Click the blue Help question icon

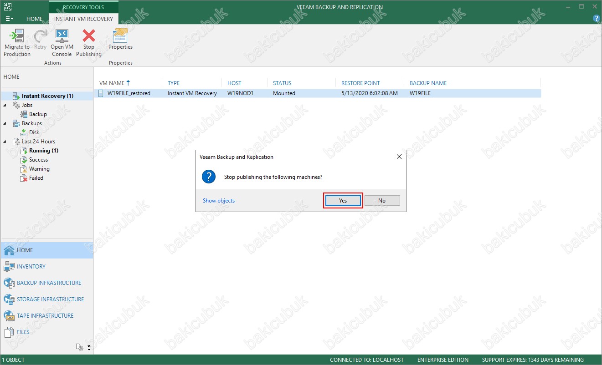pos(596,19)
